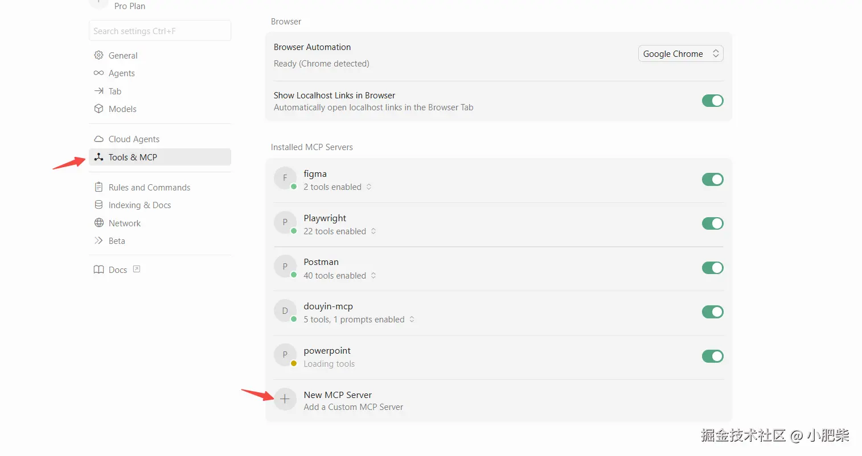Expand douyin-mcp tools and prompts list
Screen dimensions: 862x456
coord(359,320)
